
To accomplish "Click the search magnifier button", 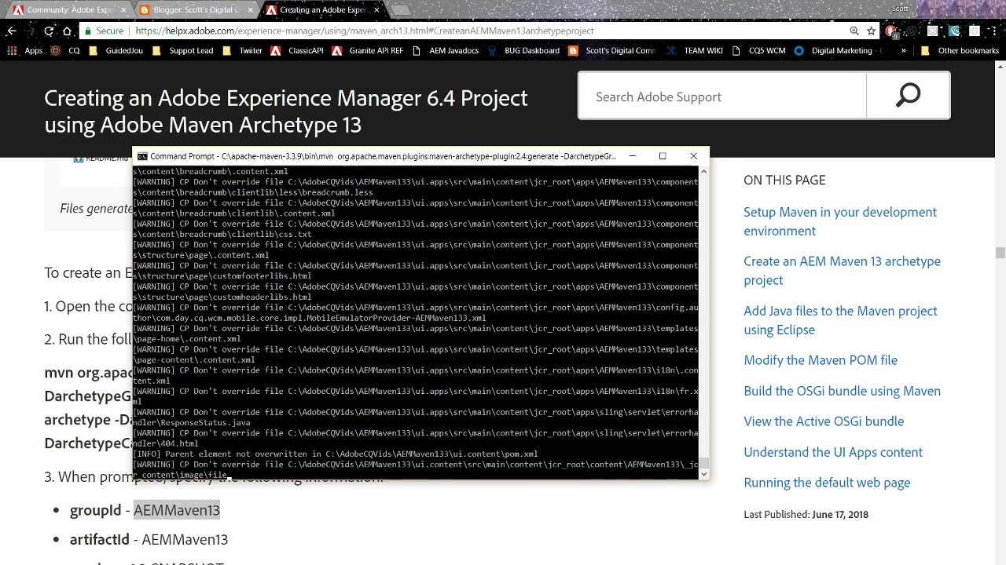I will (908, 96).
